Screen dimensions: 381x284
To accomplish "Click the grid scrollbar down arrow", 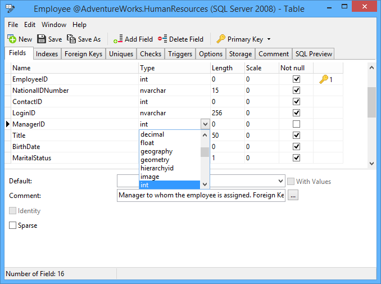I will 371,164.
